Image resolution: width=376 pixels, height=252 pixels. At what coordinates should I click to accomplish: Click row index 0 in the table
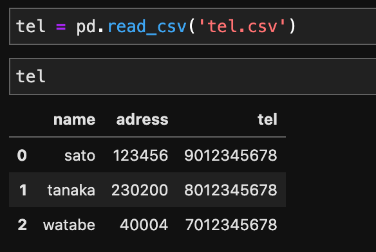(22, 155)
